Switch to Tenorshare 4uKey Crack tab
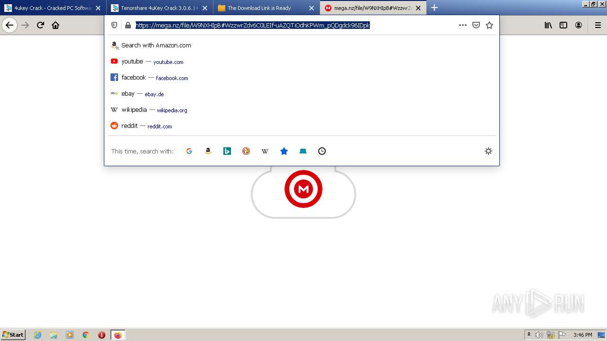The width and height of the screenshot is (607, 341). pos(159,8)
